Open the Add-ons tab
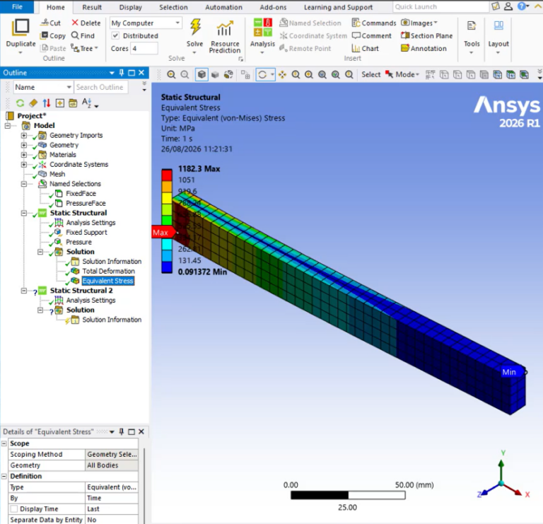The image size is (543, 524). pos(273,7)
